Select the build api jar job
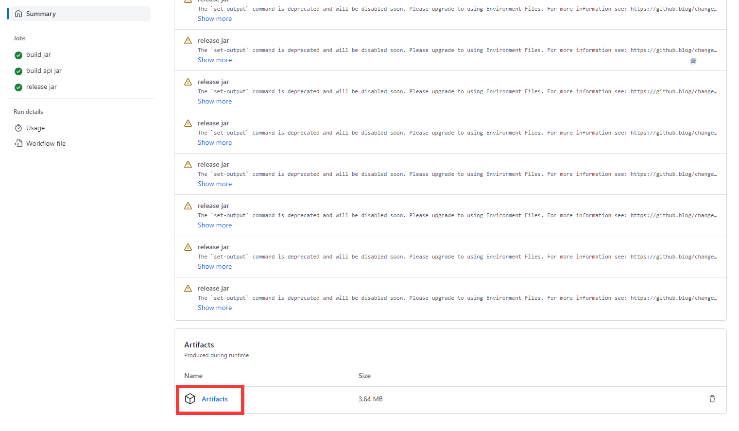Screen dimensions: 739x431 (44, 71)
